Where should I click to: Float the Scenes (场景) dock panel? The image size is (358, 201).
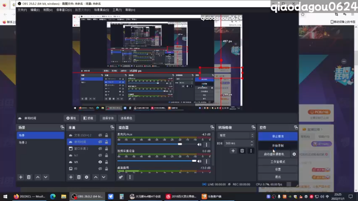62,128
